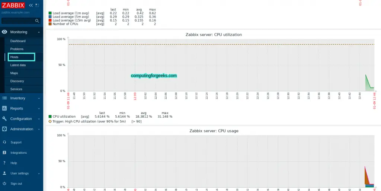
Task: Click the Support headset icon
Action: pos(4,142)
